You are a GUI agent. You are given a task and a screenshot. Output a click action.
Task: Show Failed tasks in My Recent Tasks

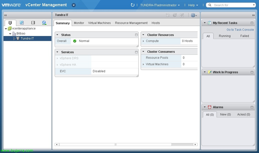244,36
